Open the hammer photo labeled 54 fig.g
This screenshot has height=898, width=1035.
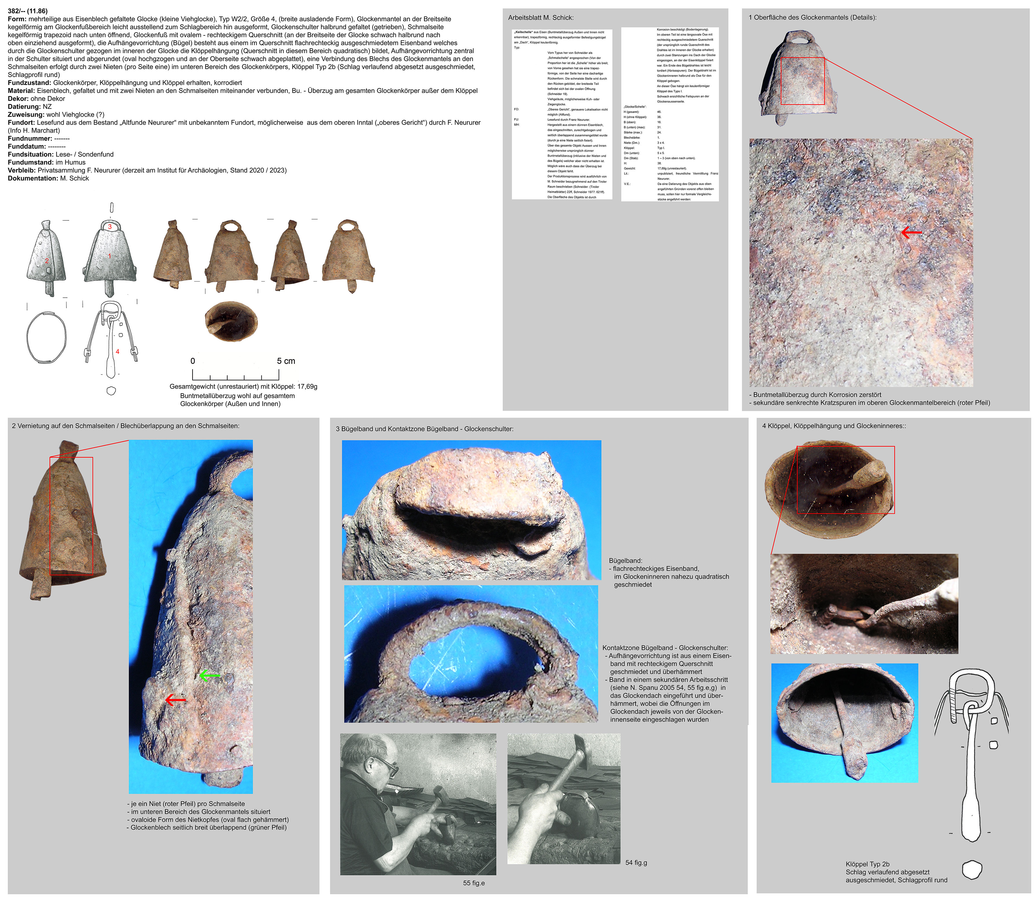pos(564,798)
